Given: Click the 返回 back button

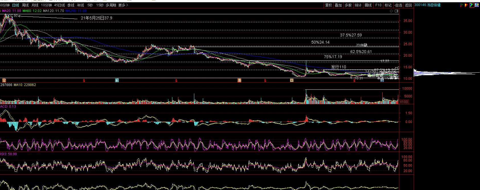Looking at the screenshot, I should coord(408,5).
